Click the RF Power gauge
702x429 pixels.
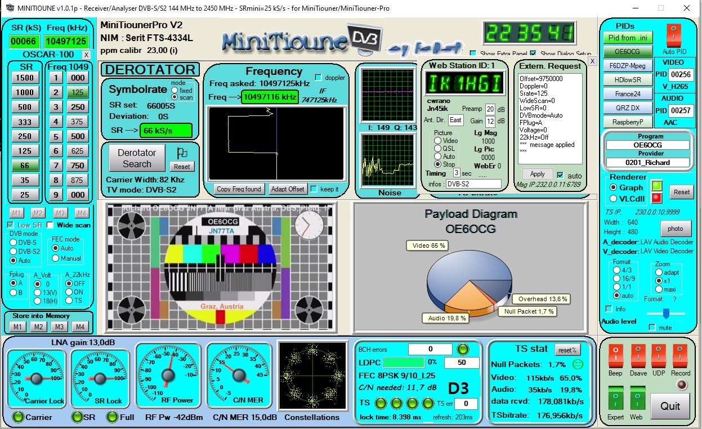169,374
